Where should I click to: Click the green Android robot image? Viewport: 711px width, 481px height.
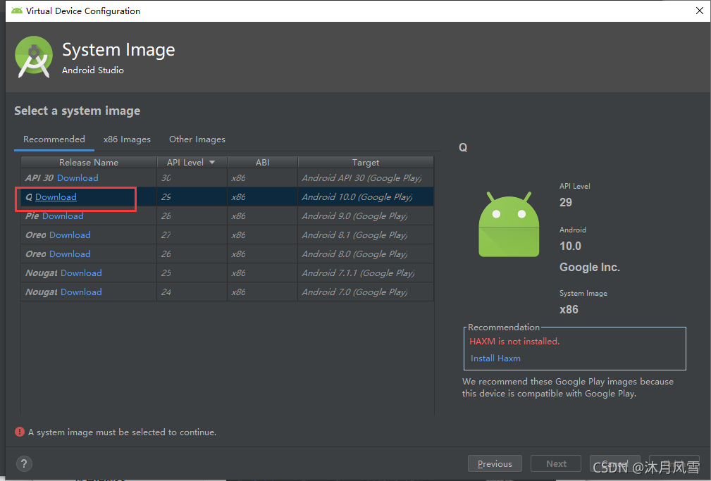(x=509, y=225)
